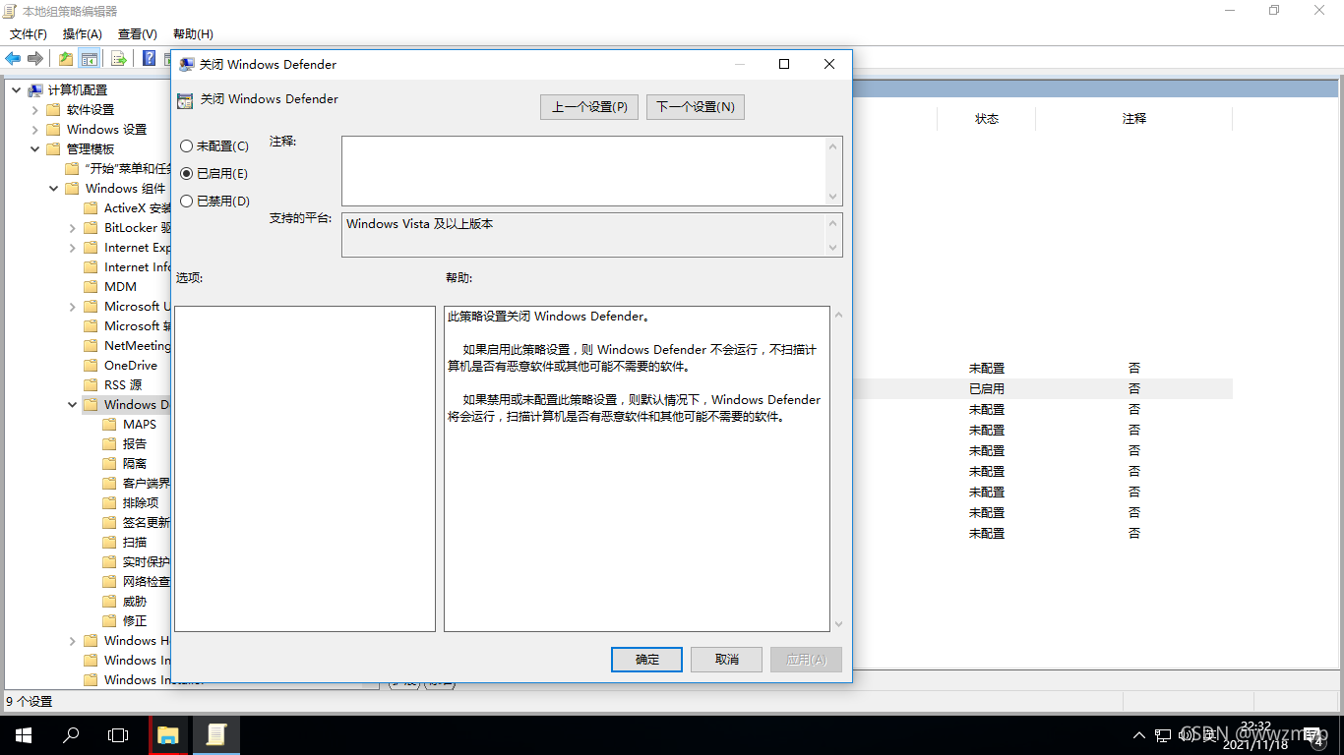This screenshot has width=1344, height=755.
Task: Open the 查看(V) menu
Action: 137,34
